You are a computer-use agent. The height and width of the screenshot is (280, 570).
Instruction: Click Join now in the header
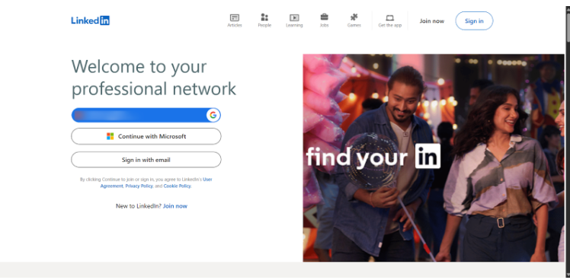point(432,21)
